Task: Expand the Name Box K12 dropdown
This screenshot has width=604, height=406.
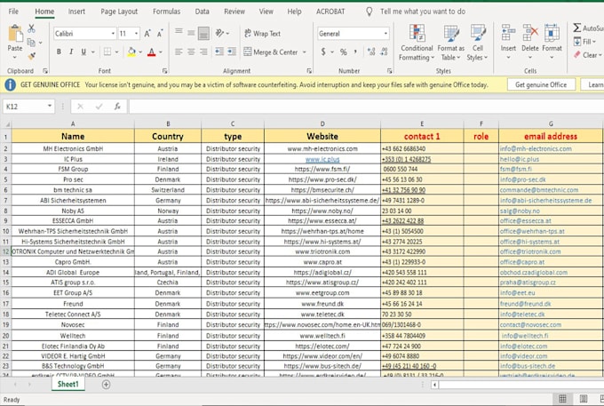Action: 50,107
